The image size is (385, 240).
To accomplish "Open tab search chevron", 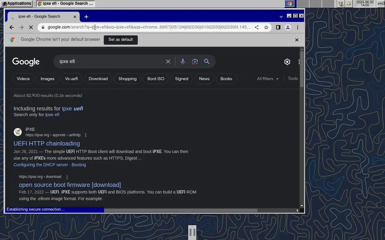I will (x=281, y=17).
